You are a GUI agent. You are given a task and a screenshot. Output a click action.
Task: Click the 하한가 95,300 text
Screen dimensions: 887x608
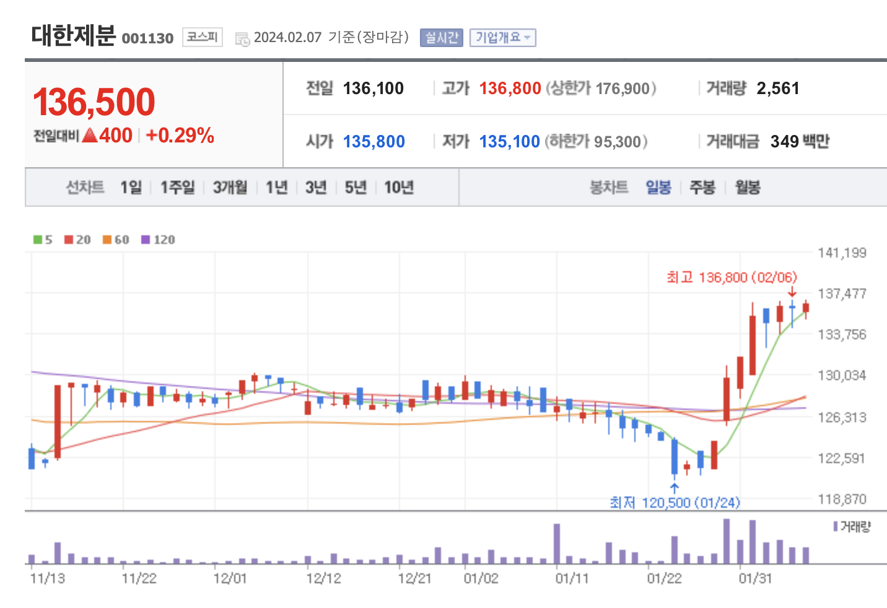(596, 142)
